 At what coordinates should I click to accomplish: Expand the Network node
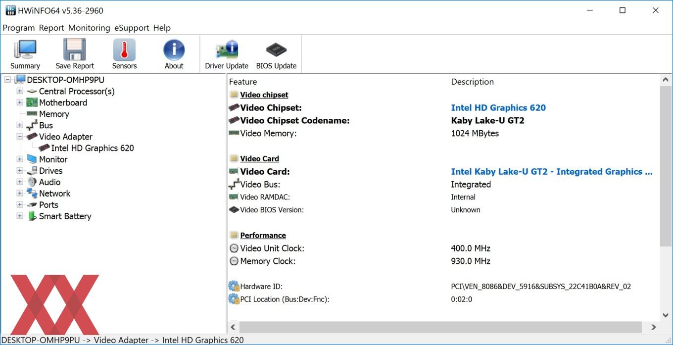[x=20, y=194]
